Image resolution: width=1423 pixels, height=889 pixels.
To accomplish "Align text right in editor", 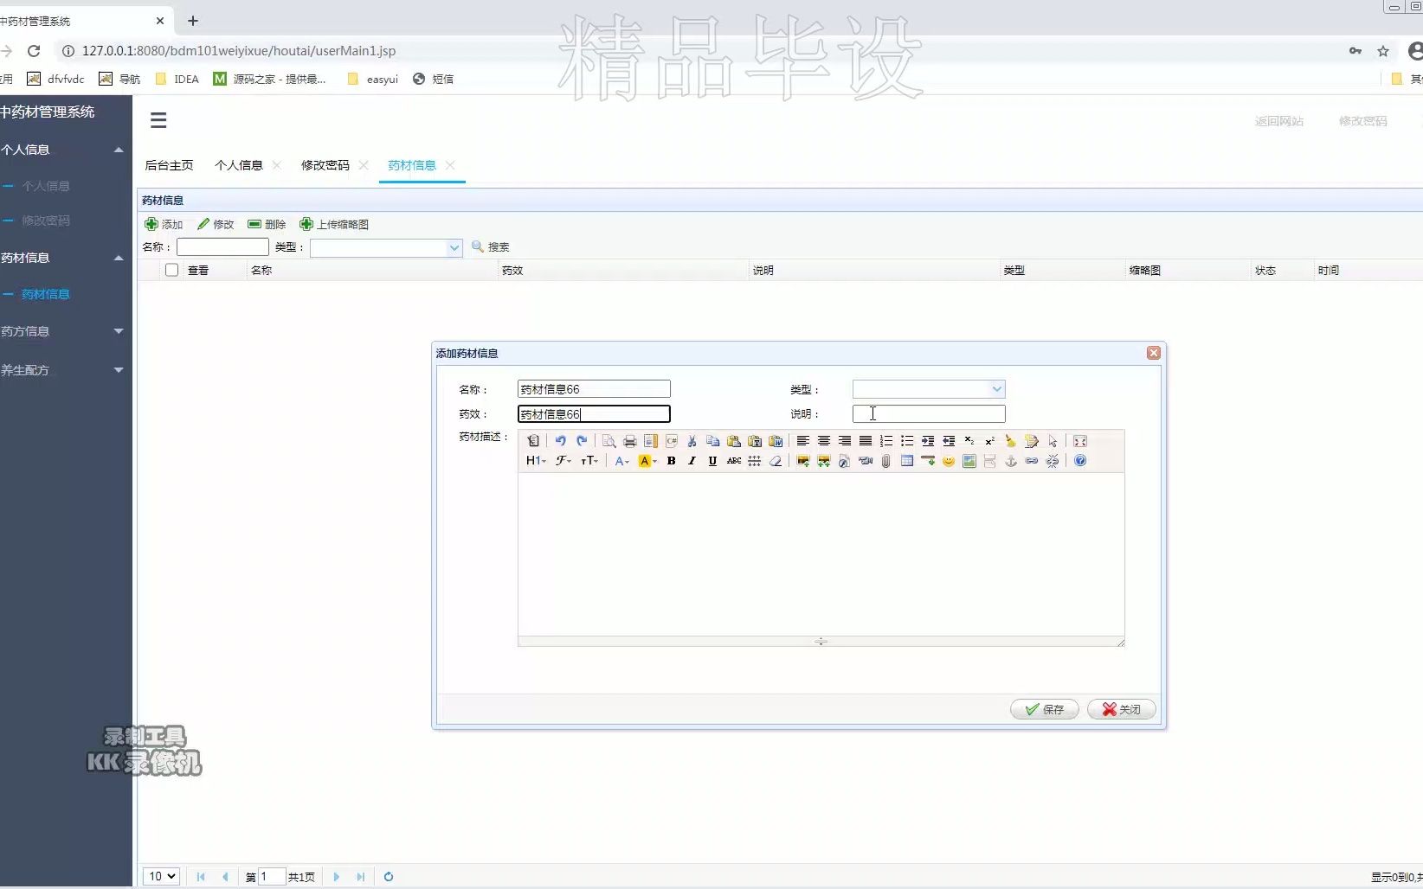I will 844,441.
